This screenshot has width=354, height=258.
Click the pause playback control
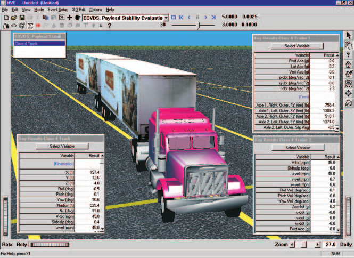[197, 17]
